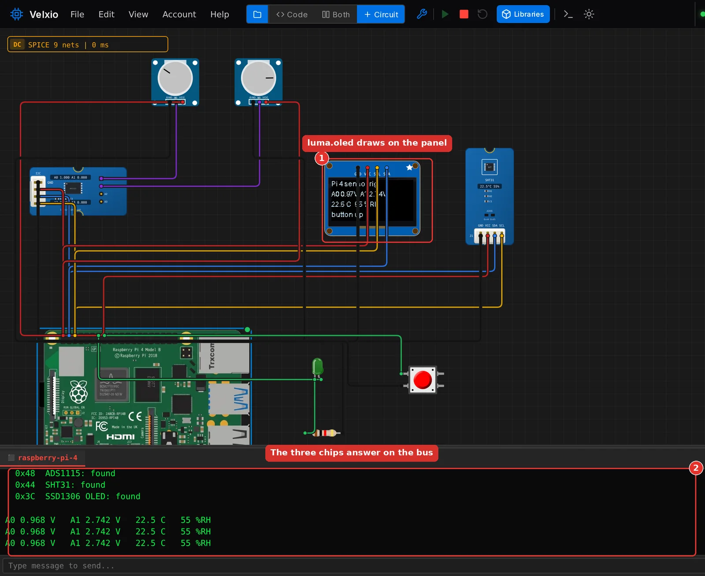Click the star icon on OLED display
The height and width of the screenshot is (576, 705).
click(x=409, y=167)
